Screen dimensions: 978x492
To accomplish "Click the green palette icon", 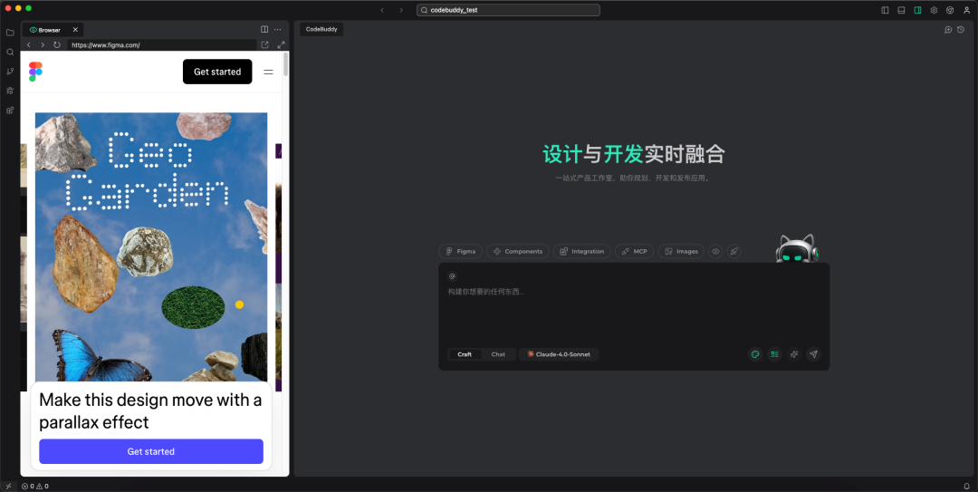I will coord(755,354).
